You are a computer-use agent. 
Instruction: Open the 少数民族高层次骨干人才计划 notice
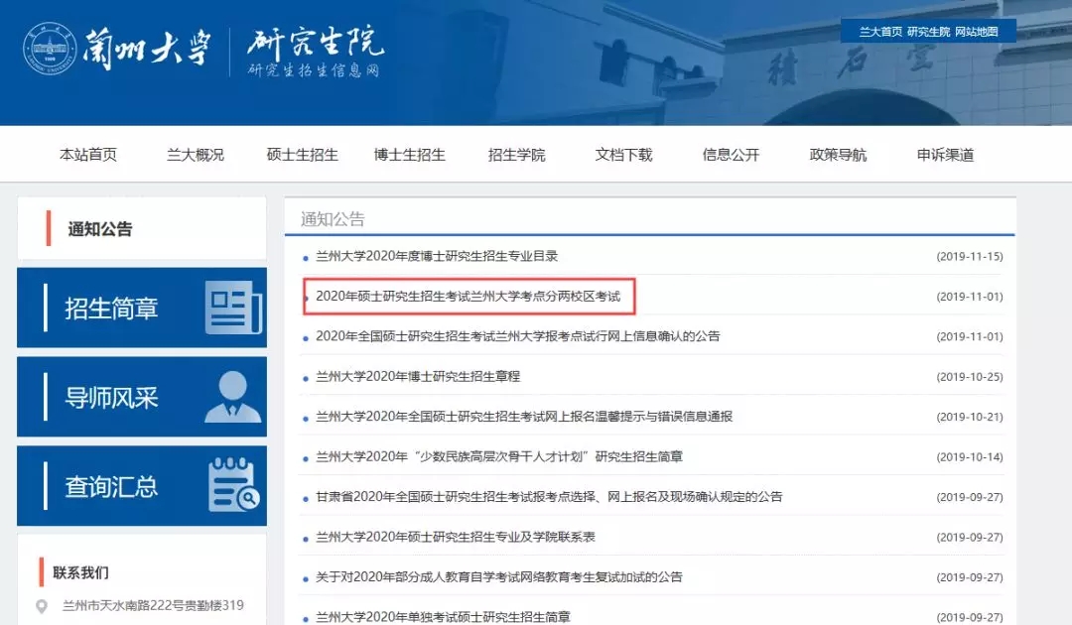click(x=499, y=457)
